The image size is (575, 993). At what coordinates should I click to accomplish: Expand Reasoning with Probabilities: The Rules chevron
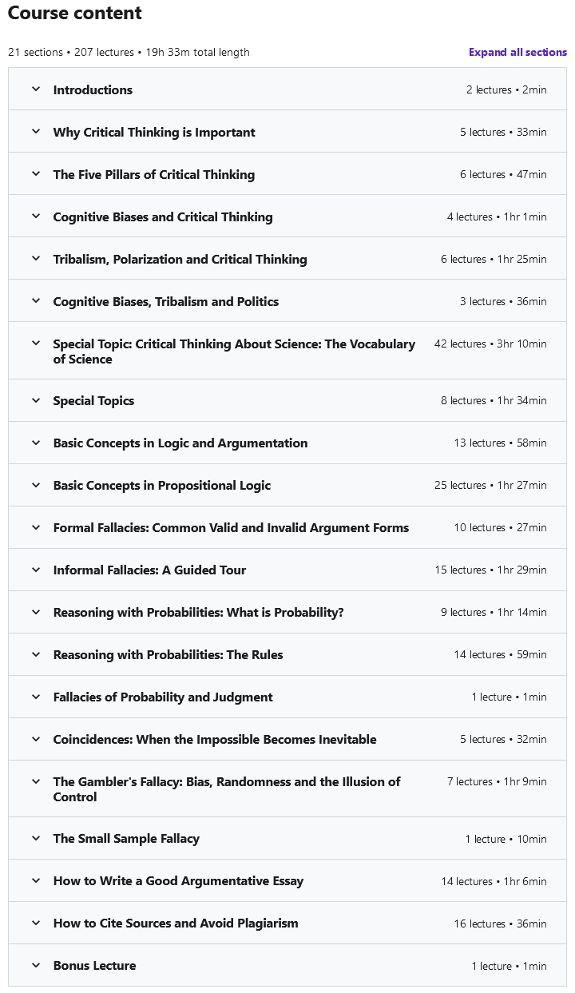pyautogui.click(x=36, y=654)
